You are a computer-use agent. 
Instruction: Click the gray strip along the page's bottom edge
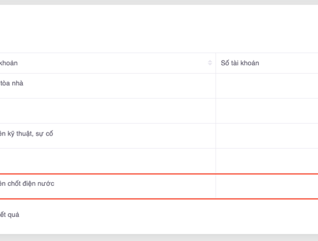[x=150, y=237]
